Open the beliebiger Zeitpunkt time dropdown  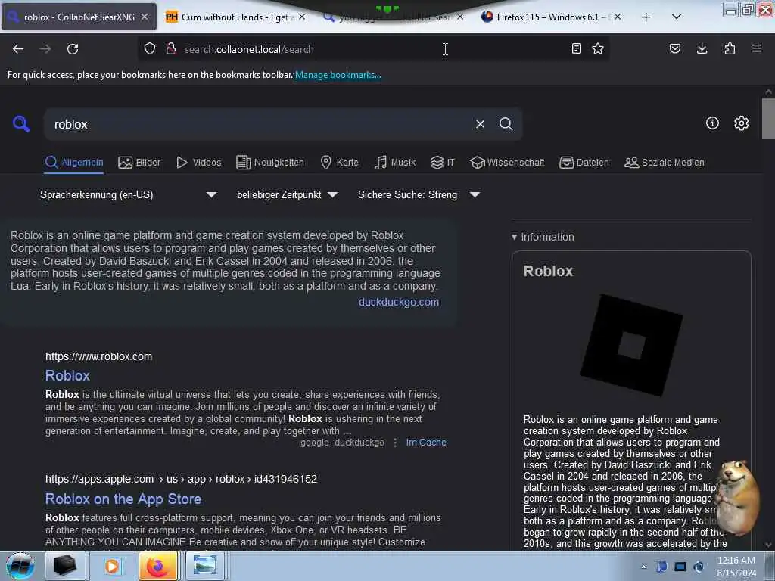287,194
